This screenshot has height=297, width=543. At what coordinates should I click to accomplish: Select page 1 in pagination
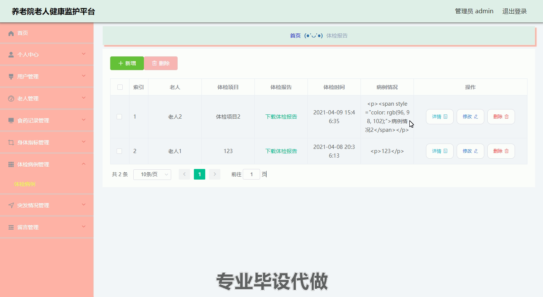(200, 174)
